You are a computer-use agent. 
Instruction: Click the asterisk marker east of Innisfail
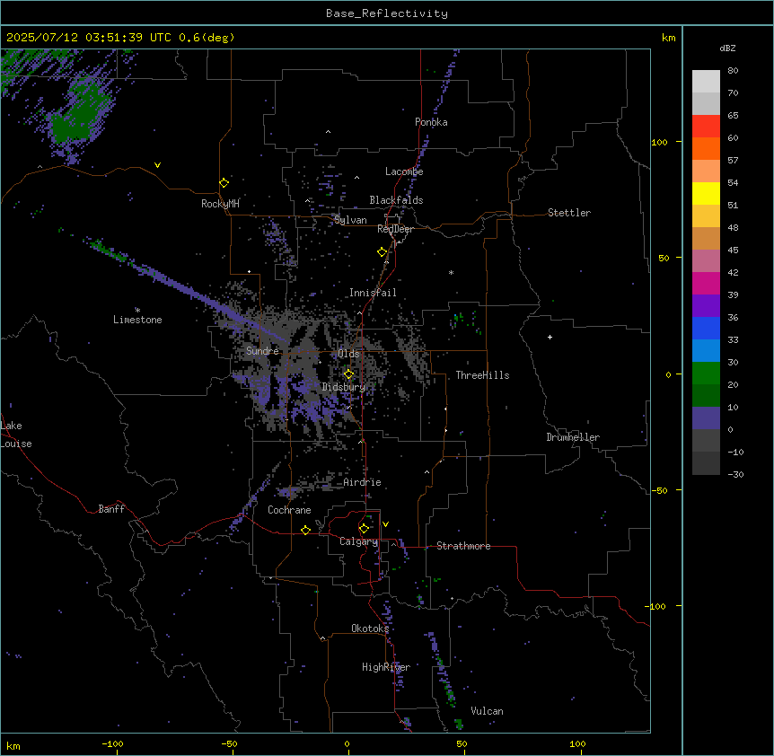coord(451,273)
